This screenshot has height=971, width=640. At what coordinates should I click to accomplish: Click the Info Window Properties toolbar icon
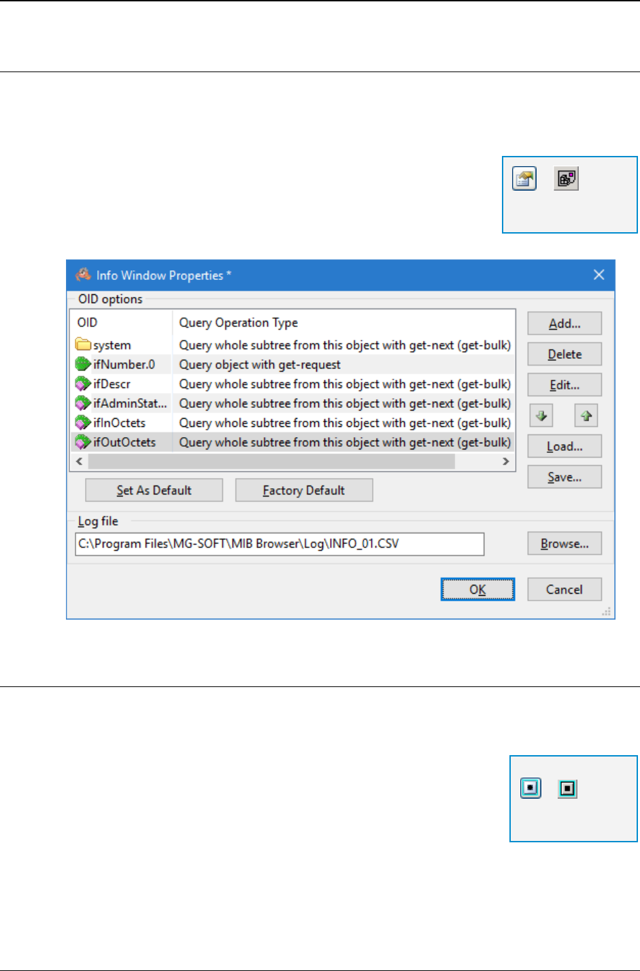point(524,179)
